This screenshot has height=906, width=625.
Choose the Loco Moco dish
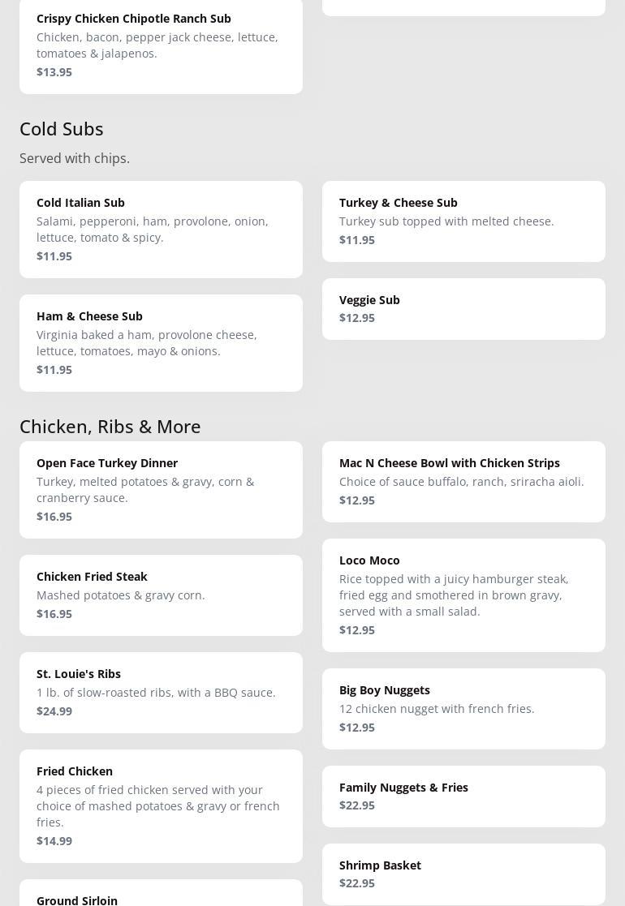click(x=463, y=595)
